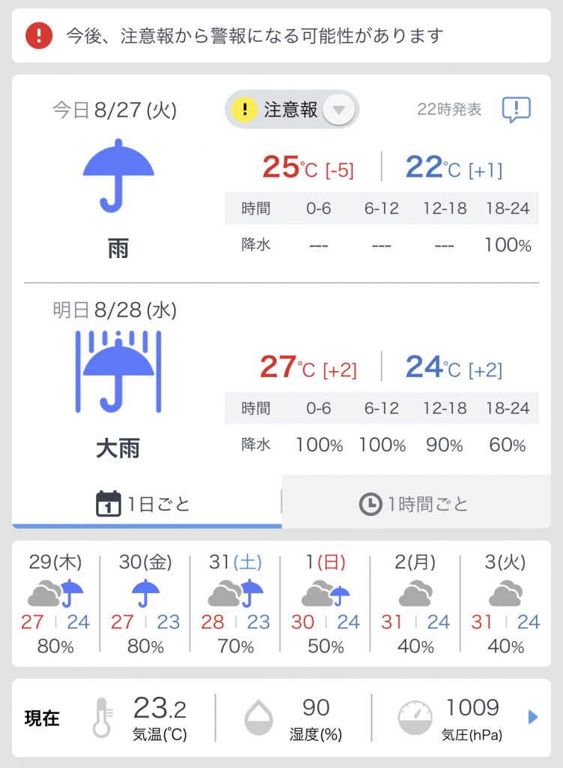The height and width of the screenshot is (768, 563).
Task: Tap the thermometer icon beside 気温
Action: pyautogui.click(x=102, y=718)
